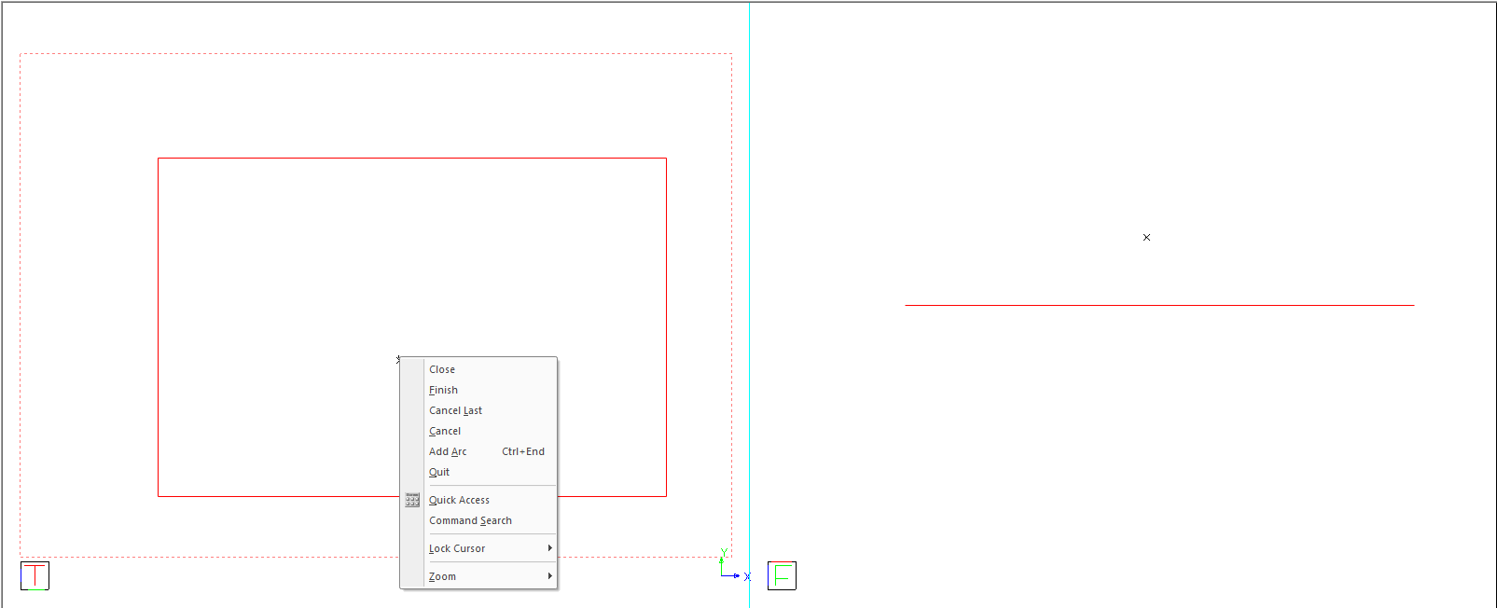The width and height of the screenshot is (1497, 608).
Task: Click the Front view 'F' icon
Action: pos(782,575)
